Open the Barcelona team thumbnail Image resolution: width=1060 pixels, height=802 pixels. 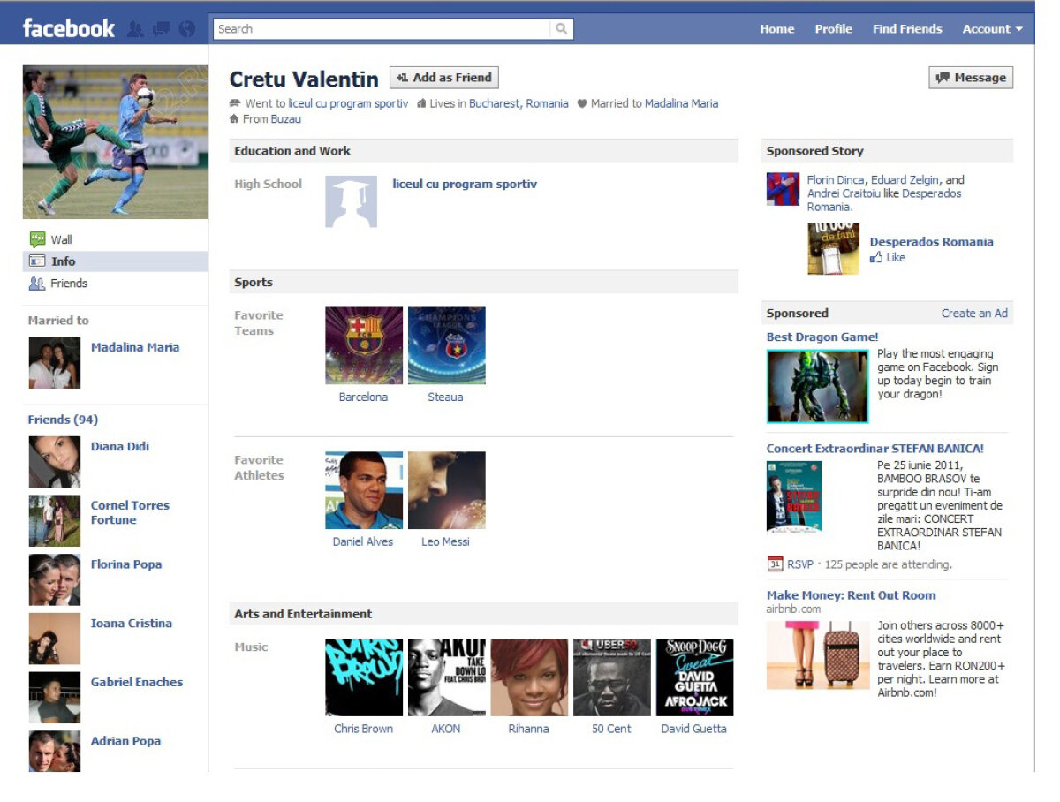[x=364, y=345]
